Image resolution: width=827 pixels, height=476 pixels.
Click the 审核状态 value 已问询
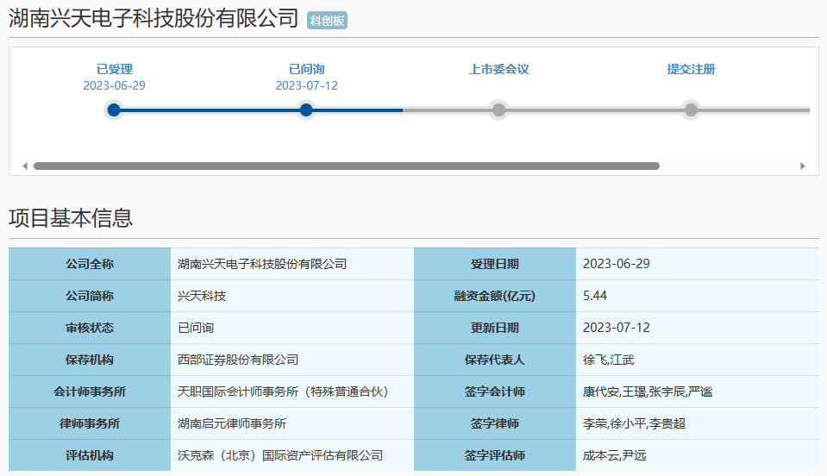pyautogui.click(x=196, y=328)
